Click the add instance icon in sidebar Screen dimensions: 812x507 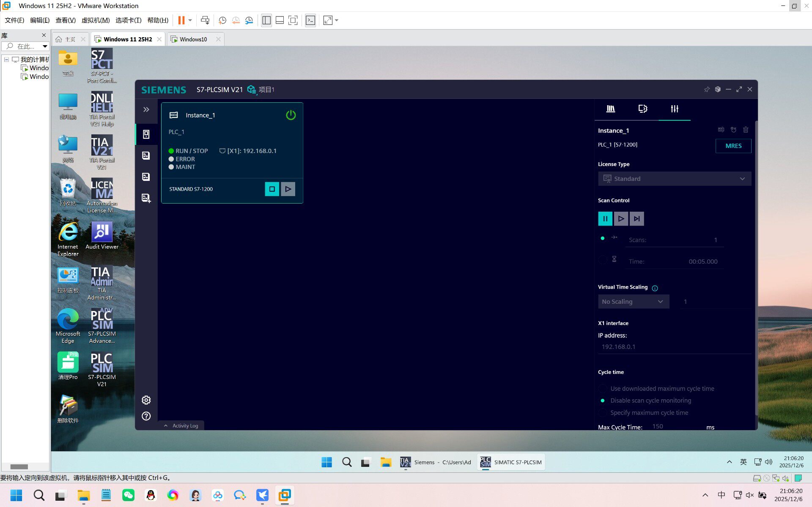point(146,198)
